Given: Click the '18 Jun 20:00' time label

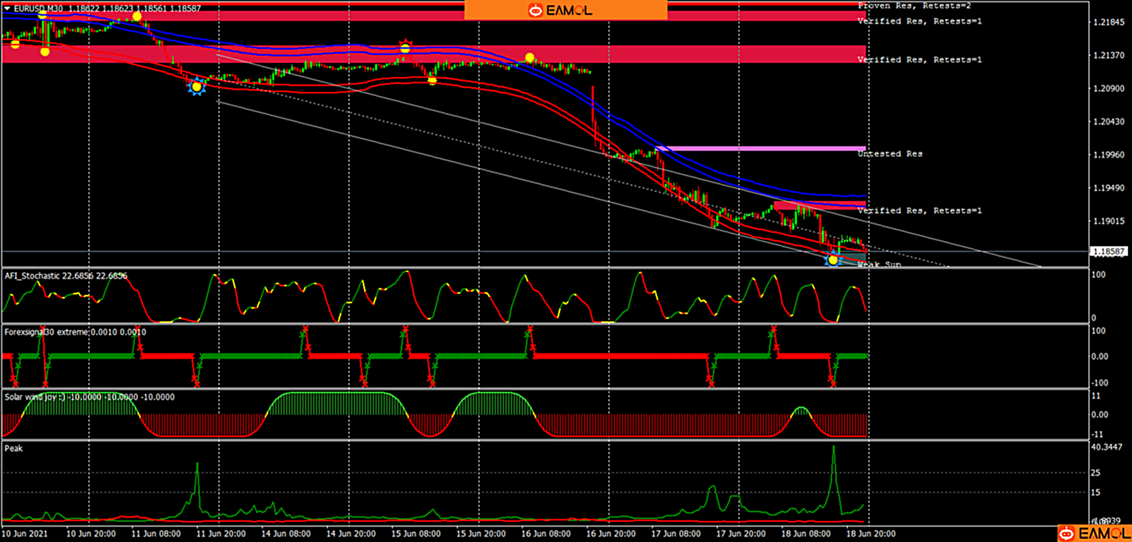Looking at the screenshot, I should click(x=871, y=534).
